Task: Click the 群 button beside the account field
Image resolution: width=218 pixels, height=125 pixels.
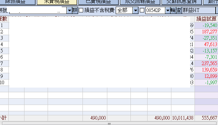Action: coord(75,10)
